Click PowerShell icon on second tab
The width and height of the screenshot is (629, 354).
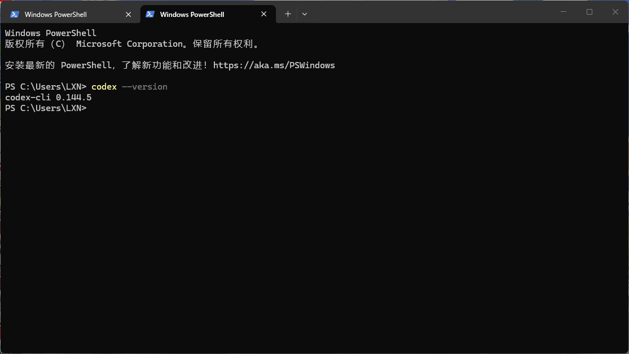tap(150, 14)
